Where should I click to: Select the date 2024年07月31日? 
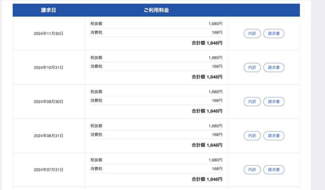click(49, 170)
